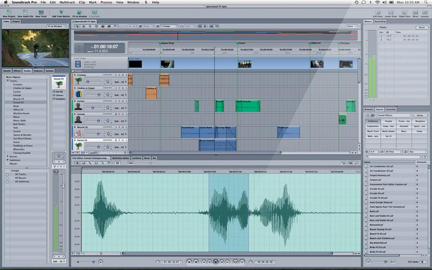This screenshot has height=270, width=432.
Task: Expand the Busses tree item
Action: coord(8,156)
